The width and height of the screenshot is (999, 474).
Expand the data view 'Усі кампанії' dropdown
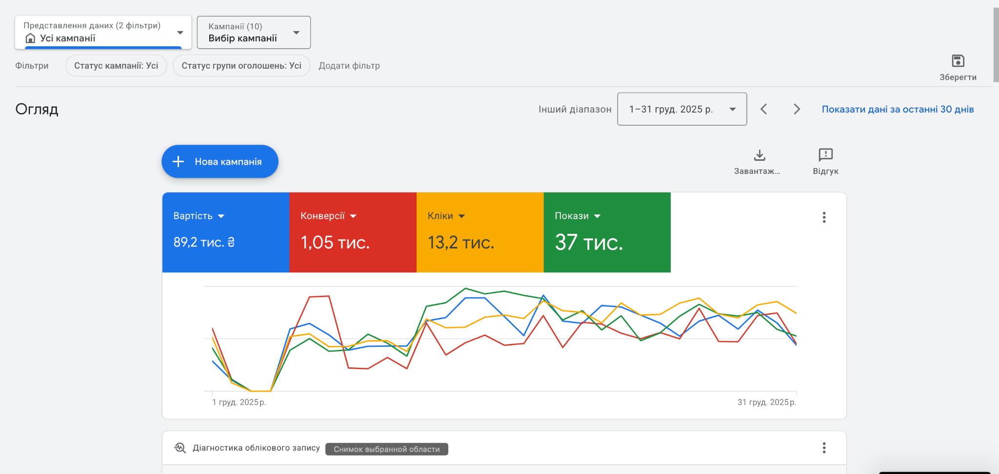point(103,33)
